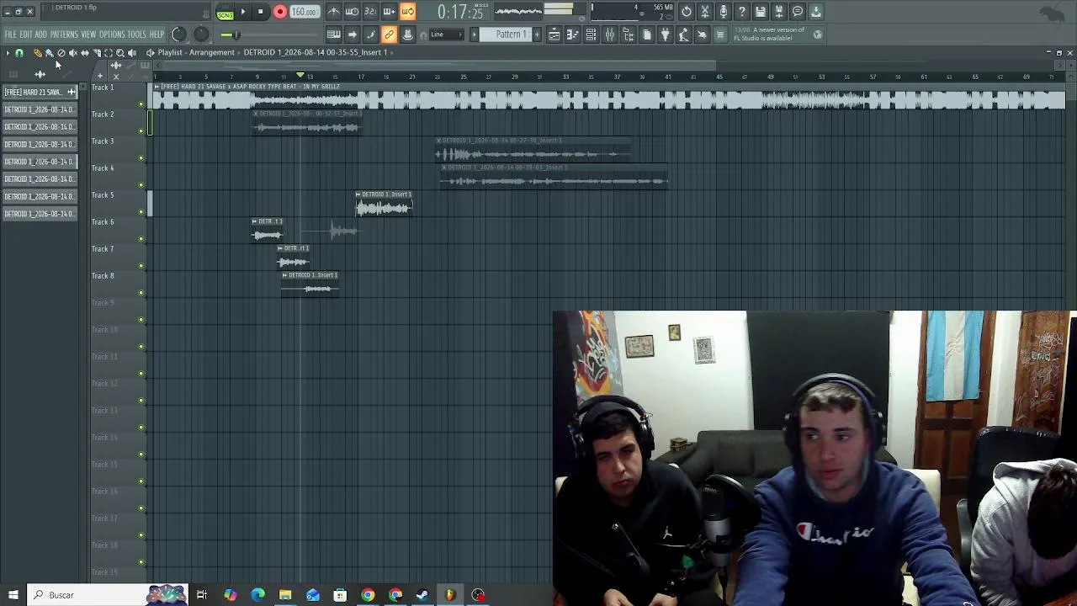
Task: Open the playlist view
Action: click(554, 35)
